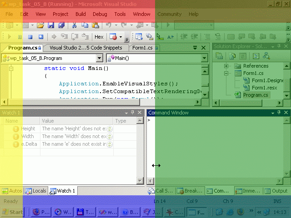Click the Copy icon in the toolbar
Screen dimensions: 291x218
point(85,25)
